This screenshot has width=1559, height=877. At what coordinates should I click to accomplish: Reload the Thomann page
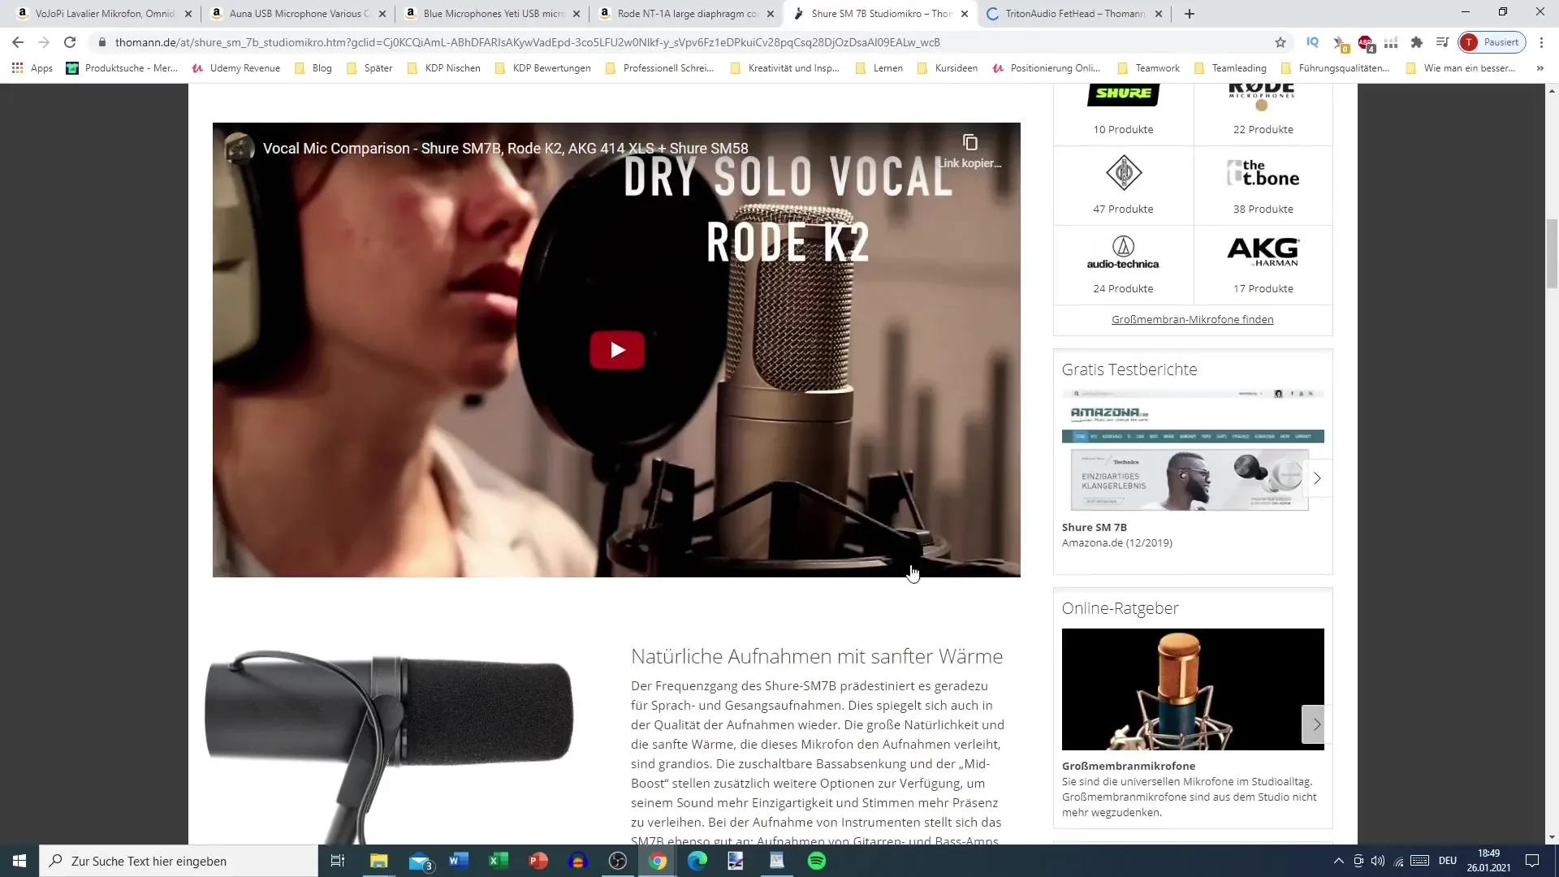click(70, 42)
